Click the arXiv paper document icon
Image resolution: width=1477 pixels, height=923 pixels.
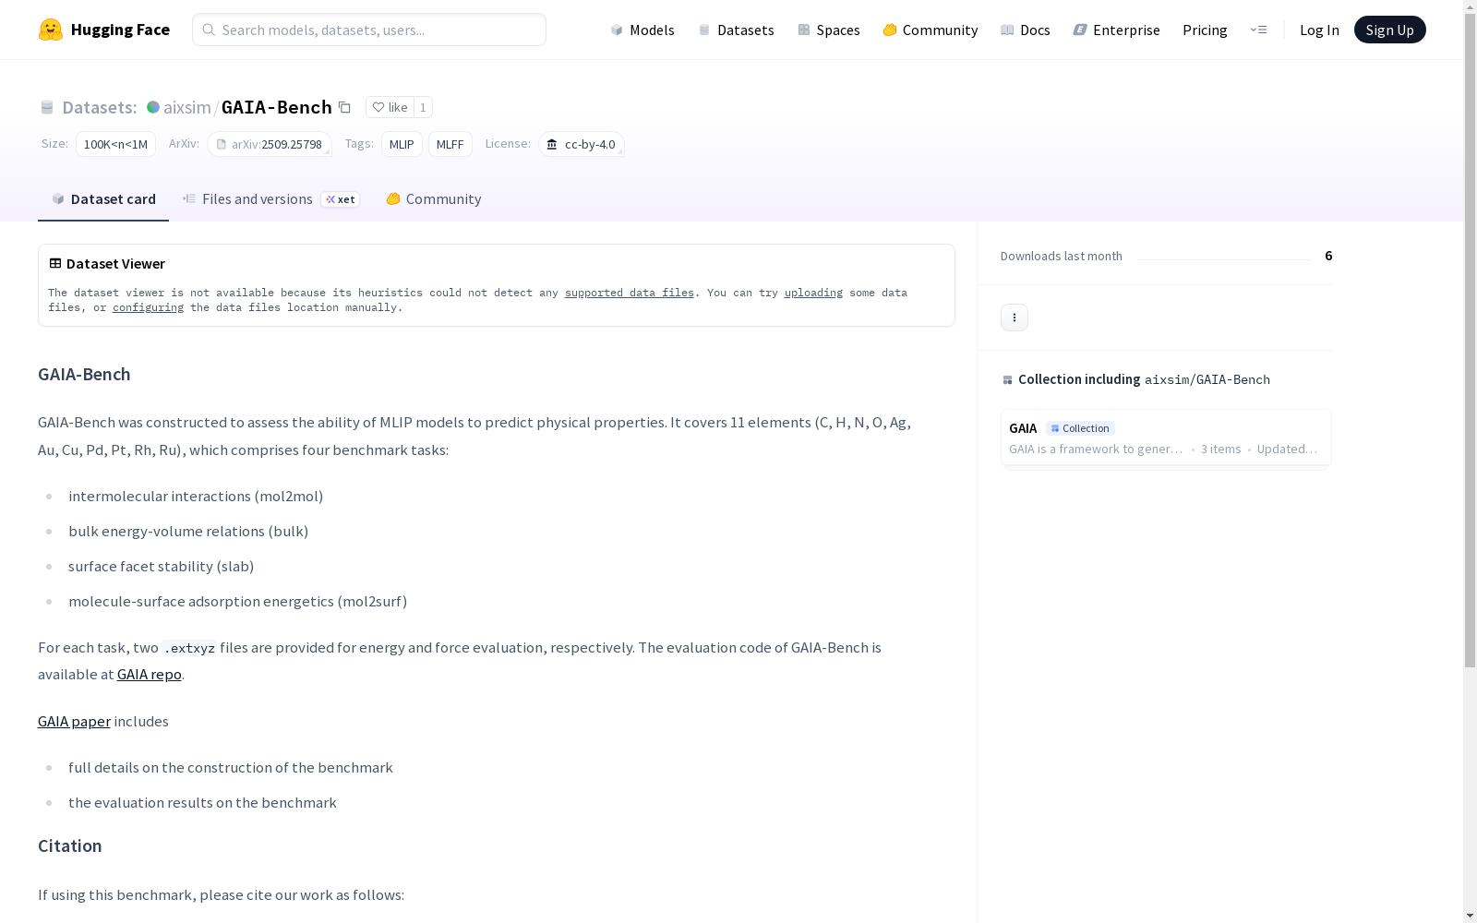pos(222,144)
